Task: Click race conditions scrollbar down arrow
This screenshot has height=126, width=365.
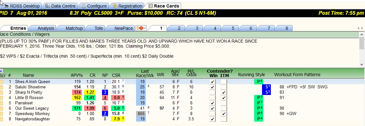Action: pyautogui.click(x=362, y=64)
